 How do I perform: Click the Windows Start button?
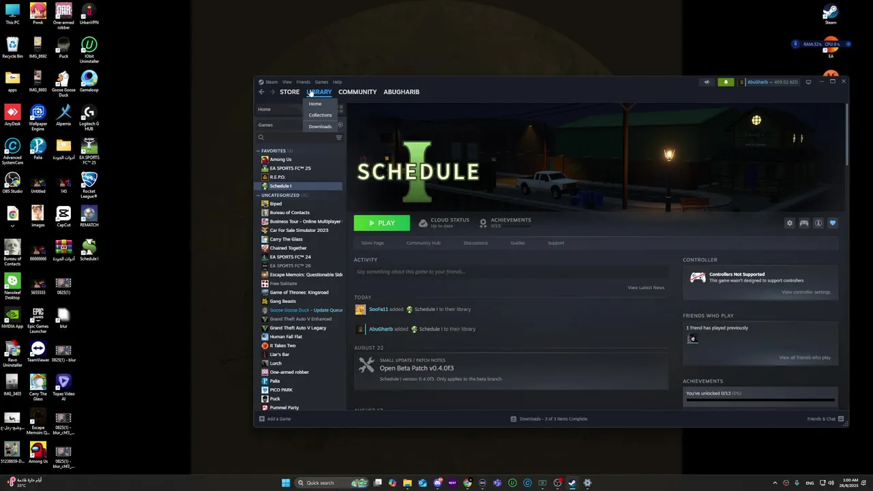pos(286,483)
